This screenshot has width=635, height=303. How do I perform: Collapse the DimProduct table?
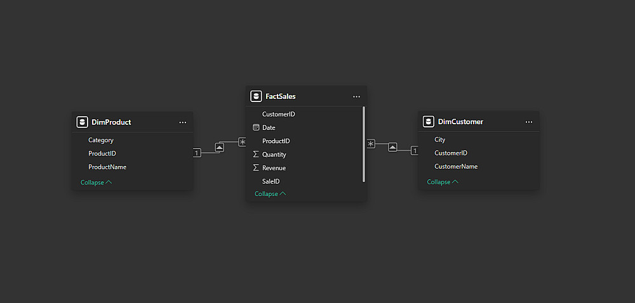tap(96, 183)
